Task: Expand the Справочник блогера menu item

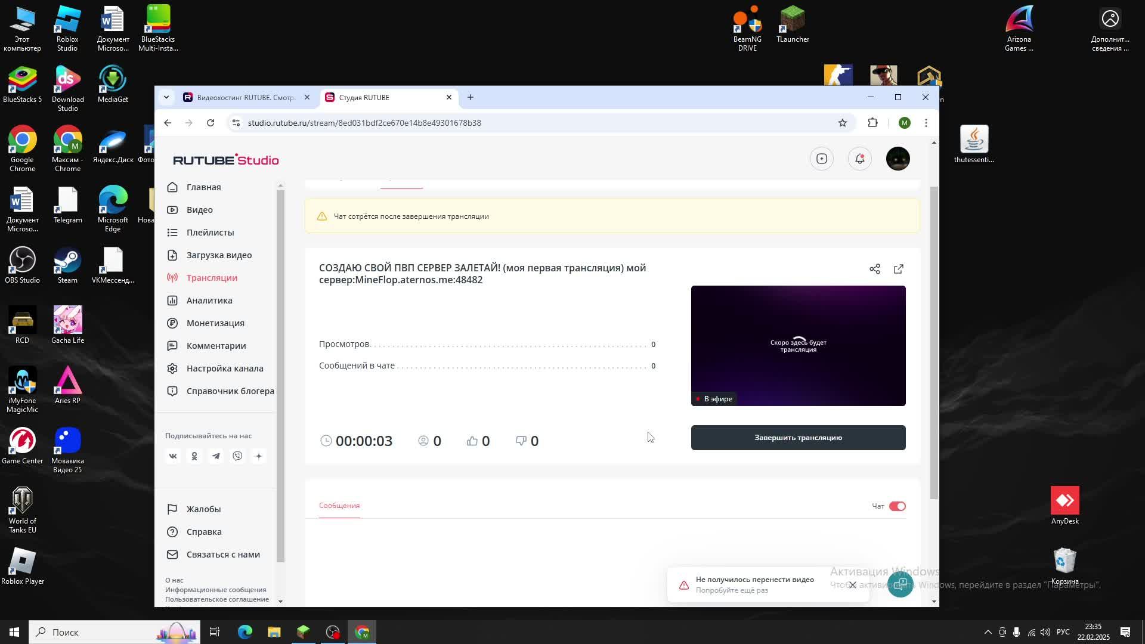Action: tap(230, 391)
